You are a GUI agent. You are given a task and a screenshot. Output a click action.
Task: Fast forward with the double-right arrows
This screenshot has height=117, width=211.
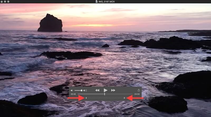point(113,91)
